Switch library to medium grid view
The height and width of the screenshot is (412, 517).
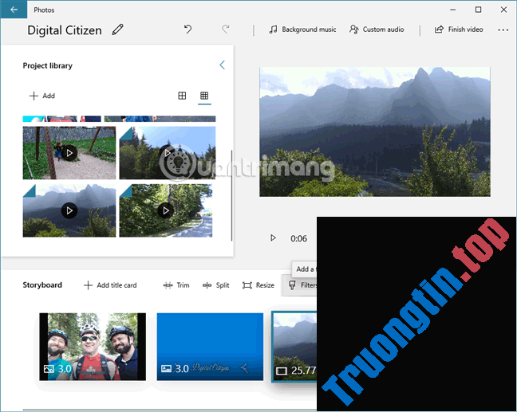[x=182, y=96]
